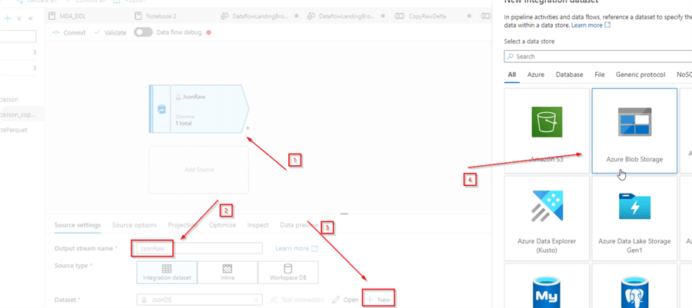Click the 'Columns: 1 total' text in JsonRaw node
The height and width of the screenshot is (308, 692).
coord(185,121)
